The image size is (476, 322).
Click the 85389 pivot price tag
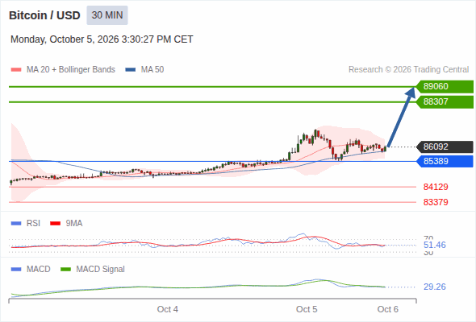pos(445,161)
